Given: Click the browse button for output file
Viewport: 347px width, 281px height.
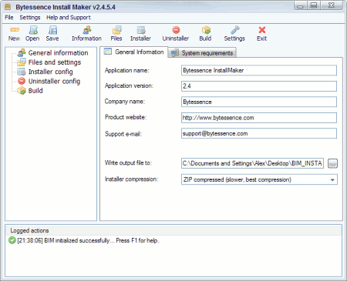Looking at the screenshot, I should pyautogui.click(x=332, y=163).
